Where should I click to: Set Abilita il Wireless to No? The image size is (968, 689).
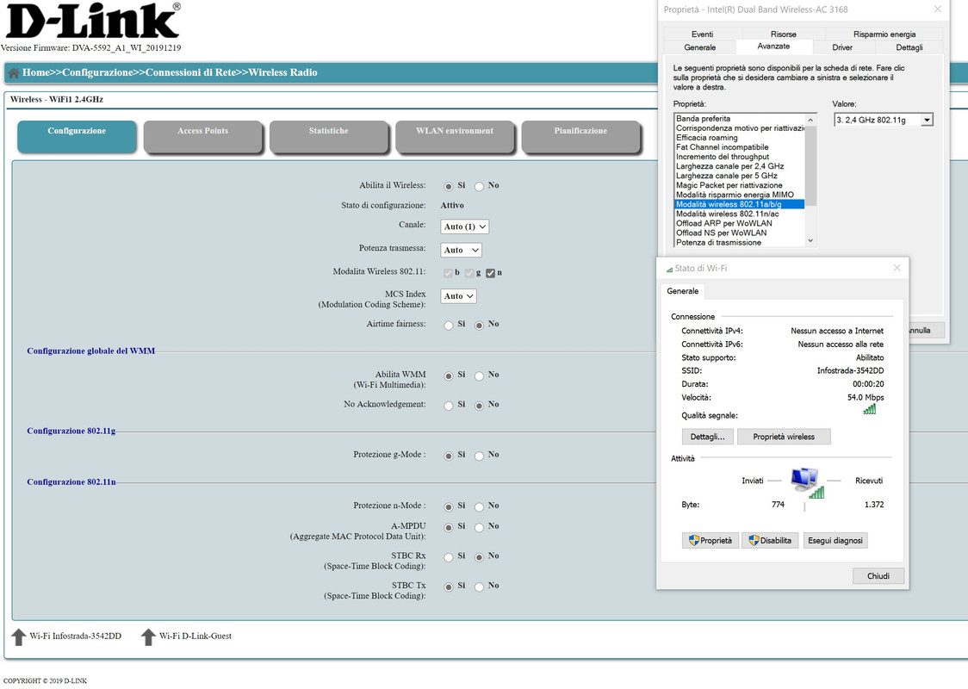[x=479, y=186]
